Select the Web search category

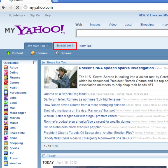tap(79, 25)
